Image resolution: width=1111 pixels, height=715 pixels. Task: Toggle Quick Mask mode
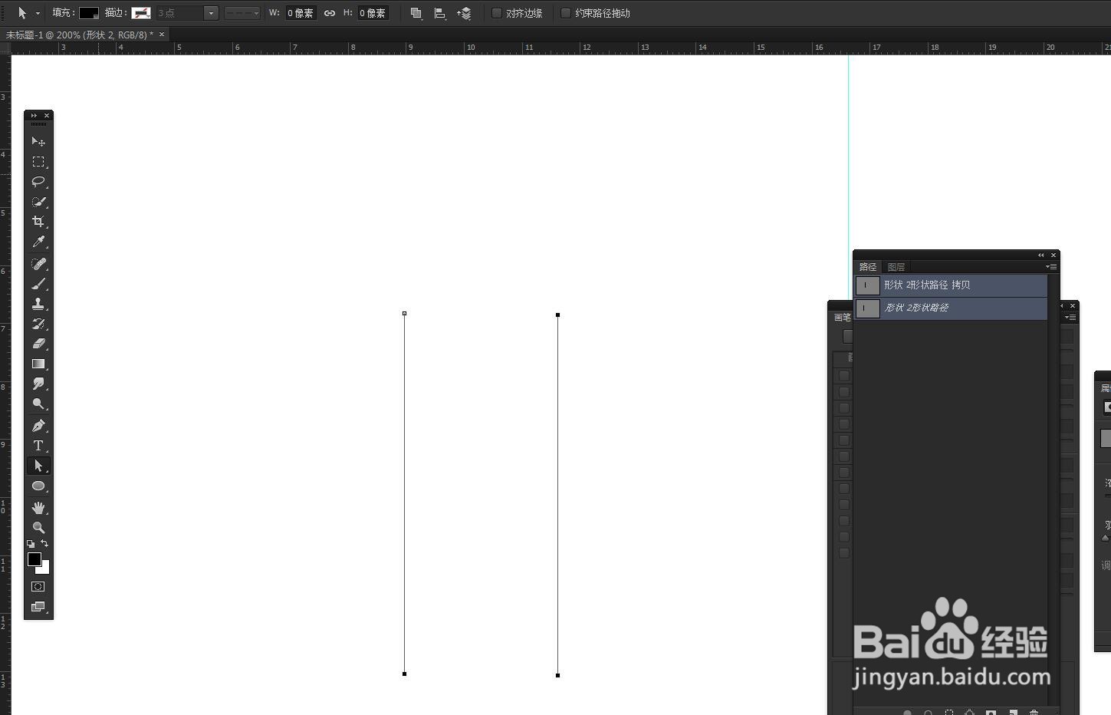click(x=38, y=587)
